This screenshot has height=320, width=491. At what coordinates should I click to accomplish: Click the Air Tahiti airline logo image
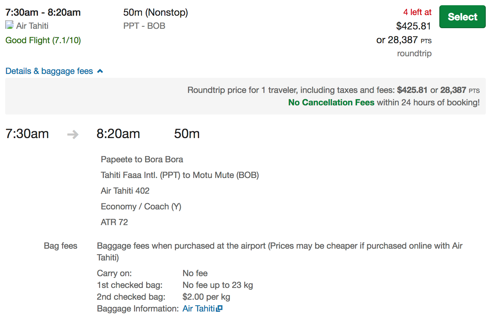tap(9, 25)
